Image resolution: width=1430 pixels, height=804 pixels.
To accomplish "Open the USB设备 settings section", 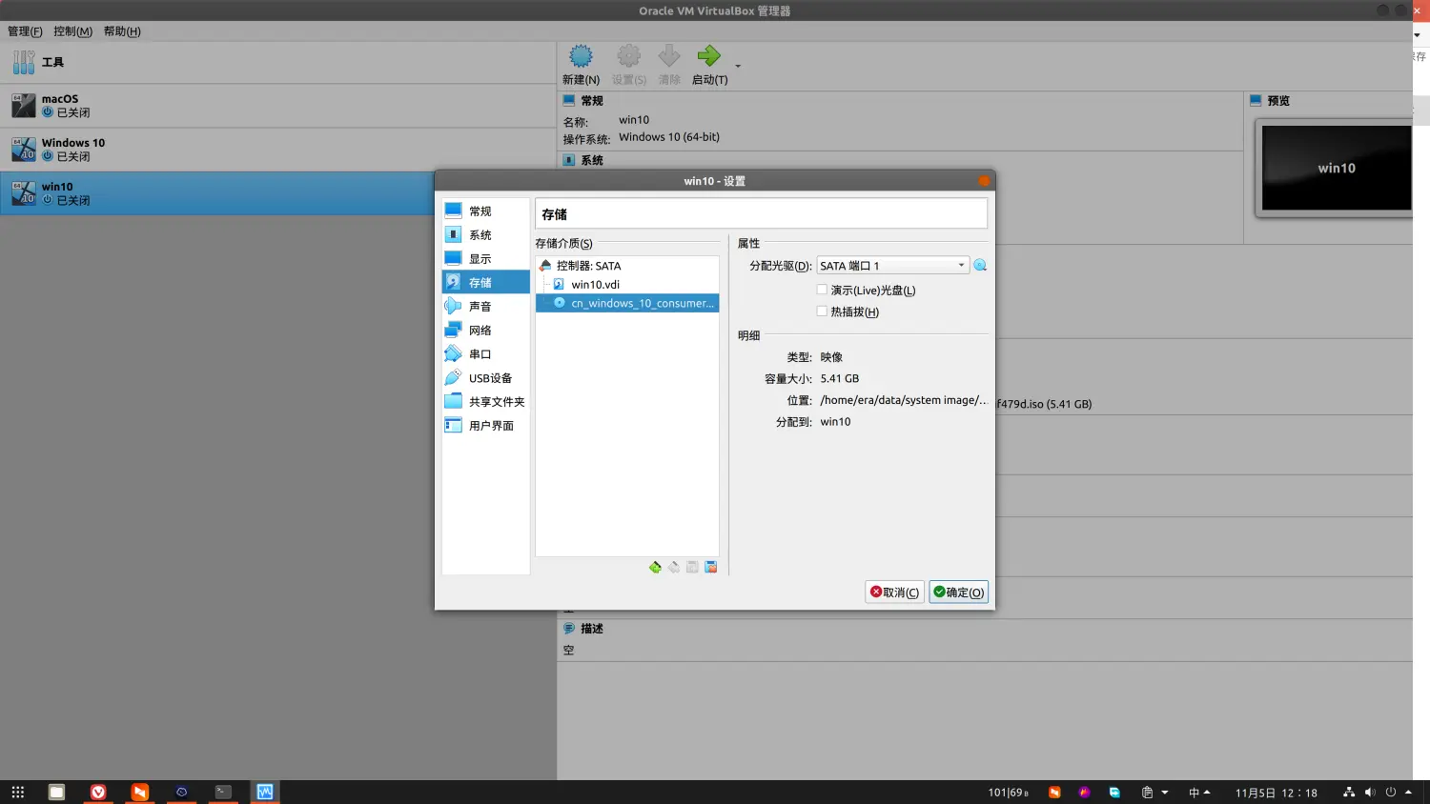I will tap(489, 378).
